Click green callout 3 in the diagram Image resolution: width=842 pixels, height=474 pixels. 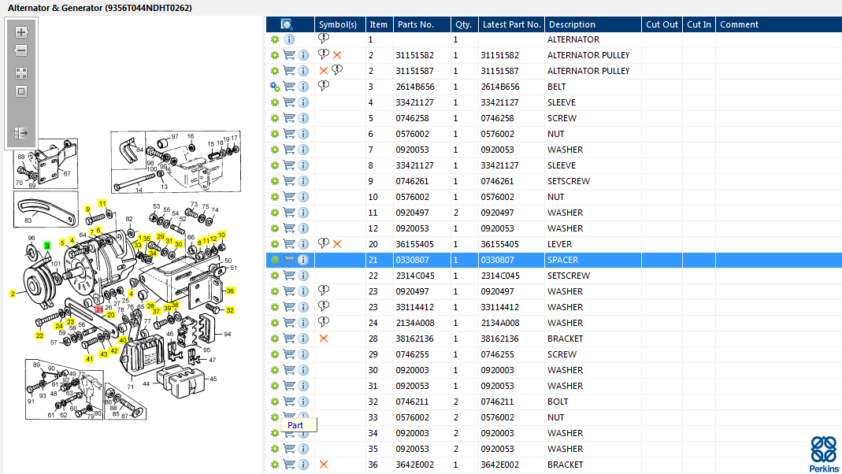pyautogui.click(x=47, y=246)
